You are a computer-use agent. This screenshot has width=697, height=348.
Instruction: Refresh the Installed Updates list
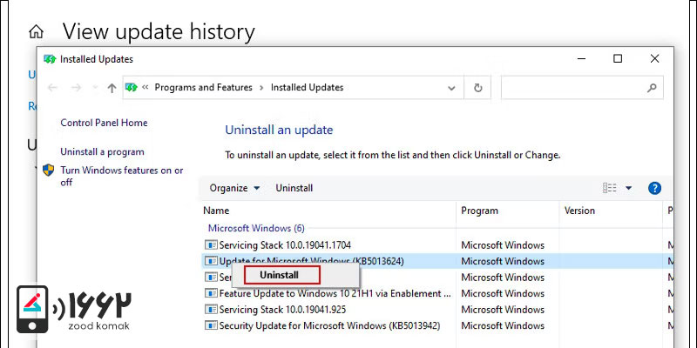coord(477,88)
